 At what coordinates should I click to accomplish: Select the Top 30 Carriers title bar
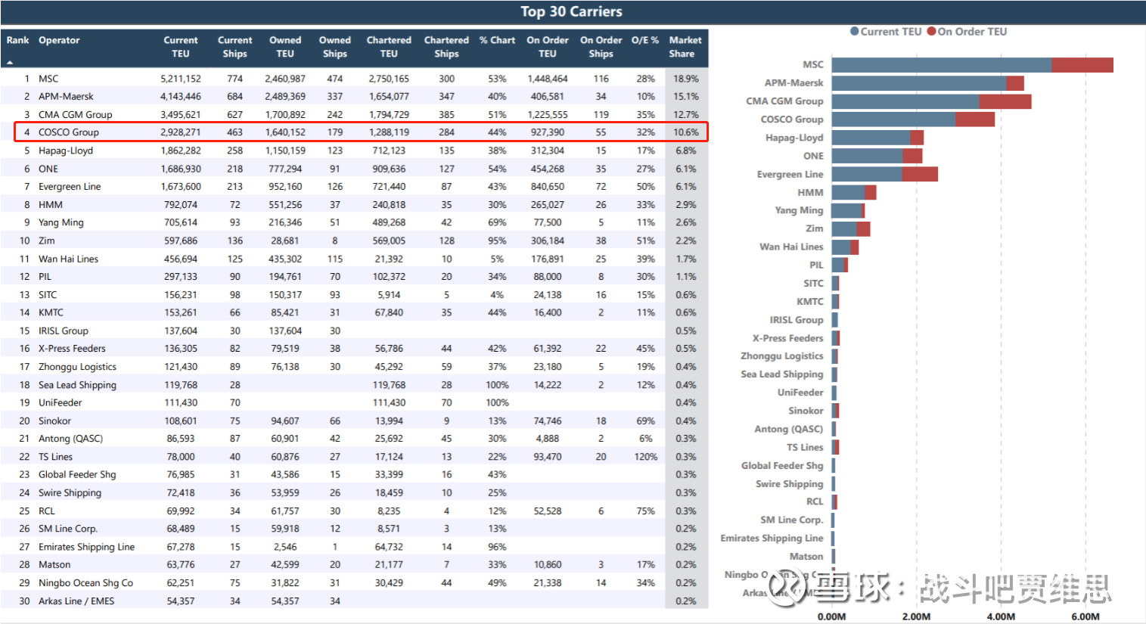(573, 11)
